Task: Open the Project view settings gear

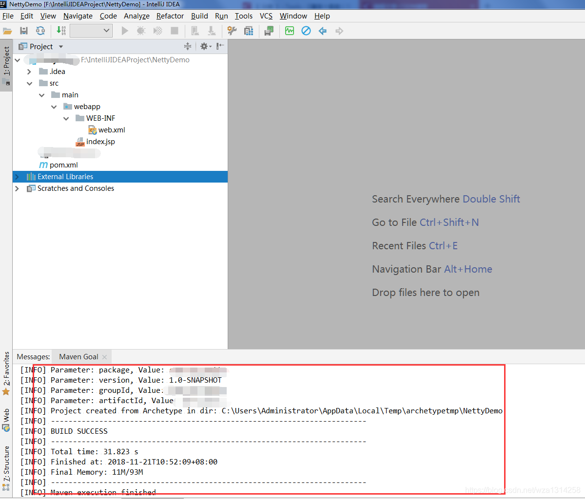Action: 205,46
